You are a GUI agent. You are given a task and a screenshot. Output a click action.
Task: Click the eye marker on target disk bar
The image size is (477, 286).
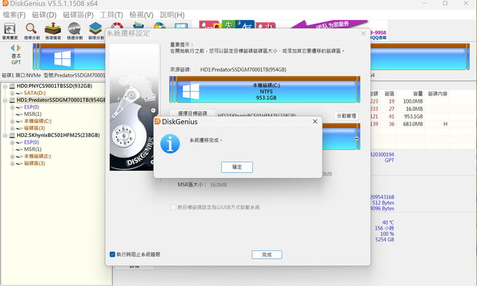click(x=356, y=138)
